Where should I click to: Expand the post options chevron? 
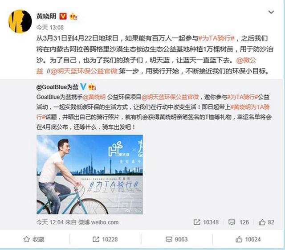(x=271, y=12)
